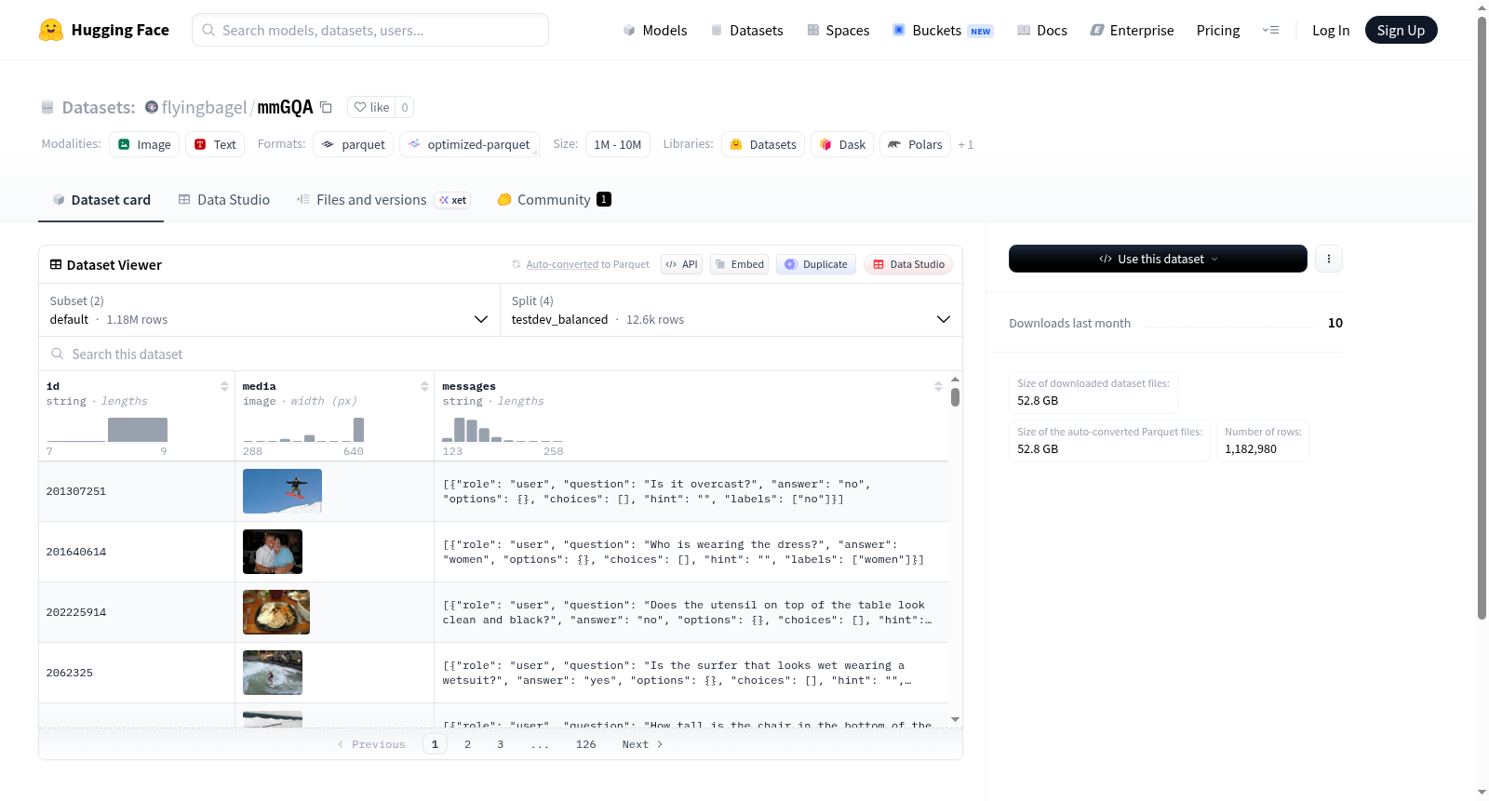The image size is (1489, 801).
Task: Click the messages lengths histogram
Action: 503,430
